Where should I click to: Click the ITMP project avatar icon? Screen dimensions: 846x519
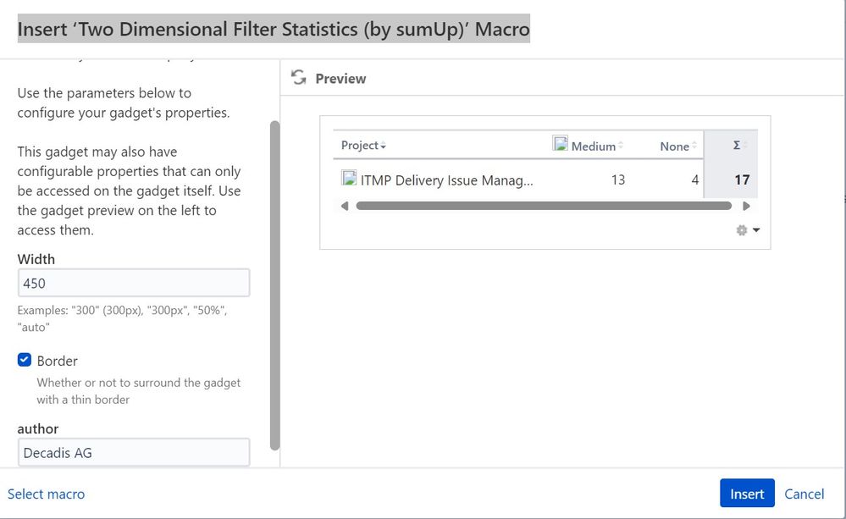349,179
